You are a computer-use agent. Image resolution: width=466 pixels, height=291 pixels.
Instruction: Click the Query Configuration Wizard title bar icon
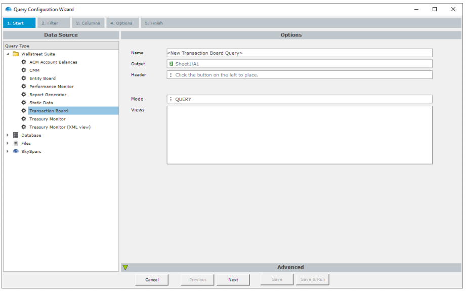8,10
